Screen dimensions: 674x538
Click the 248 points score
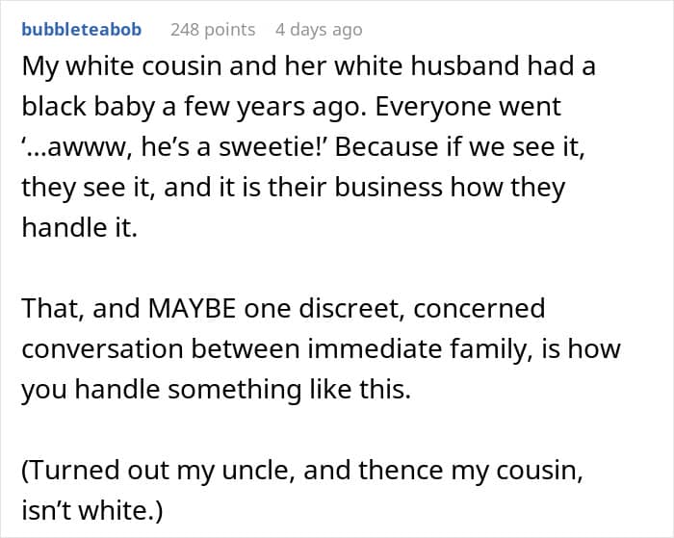tap(213, 30)
